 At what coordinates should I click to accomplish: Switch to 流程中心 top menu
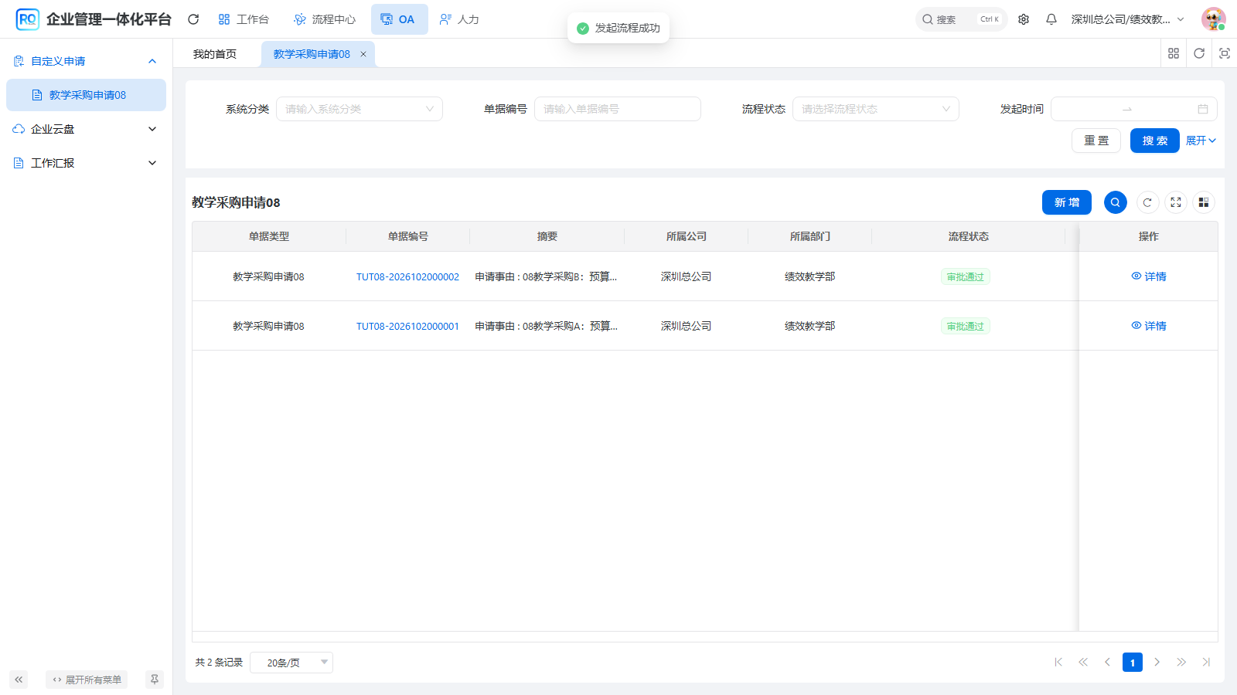point(325,19)
